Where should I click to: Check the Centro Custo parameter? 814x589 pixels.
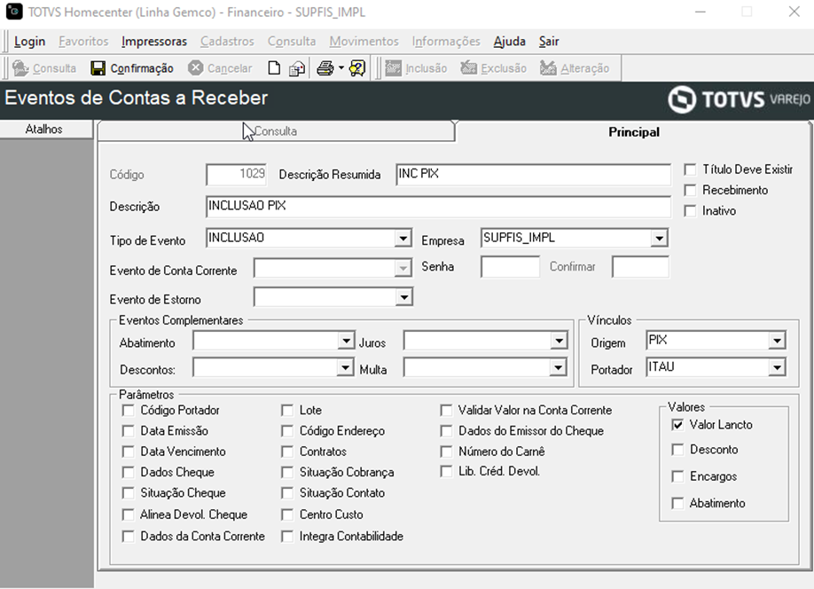(x=287, y=514)
